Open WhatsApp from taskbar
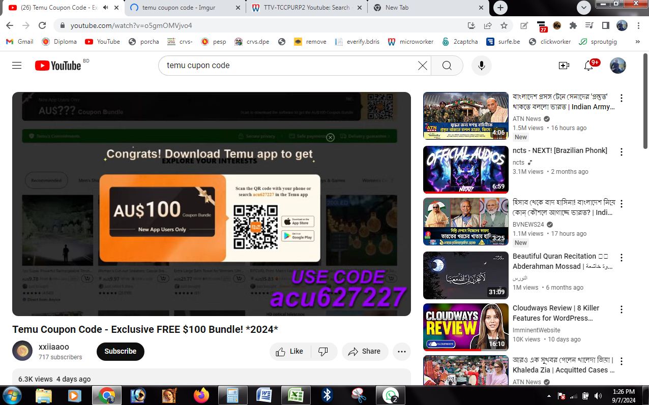Screen dimensions: 649x405 (391, 395)
